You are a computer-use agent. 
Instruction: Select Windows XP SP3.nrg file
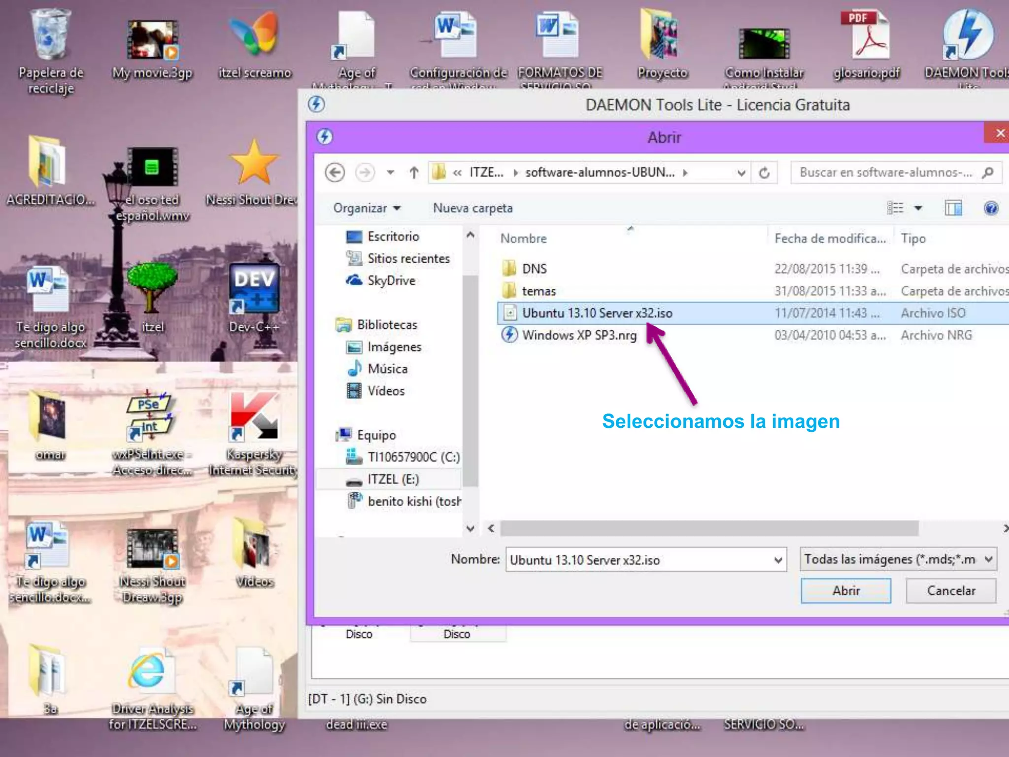tap(579, 335)
